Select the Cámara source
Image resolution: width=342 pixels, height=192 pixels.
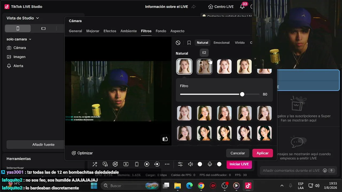click(16, 48)
